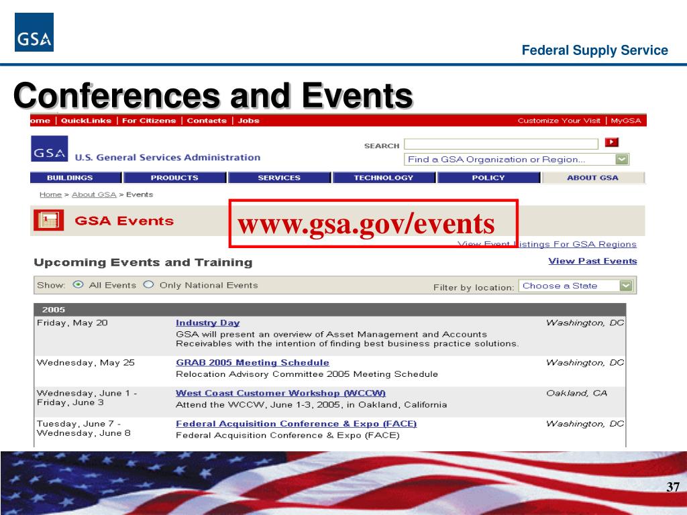The image size is (687, 515).
Task: Open the BUILDINGS navigation tab
Action: pos(75,178)
